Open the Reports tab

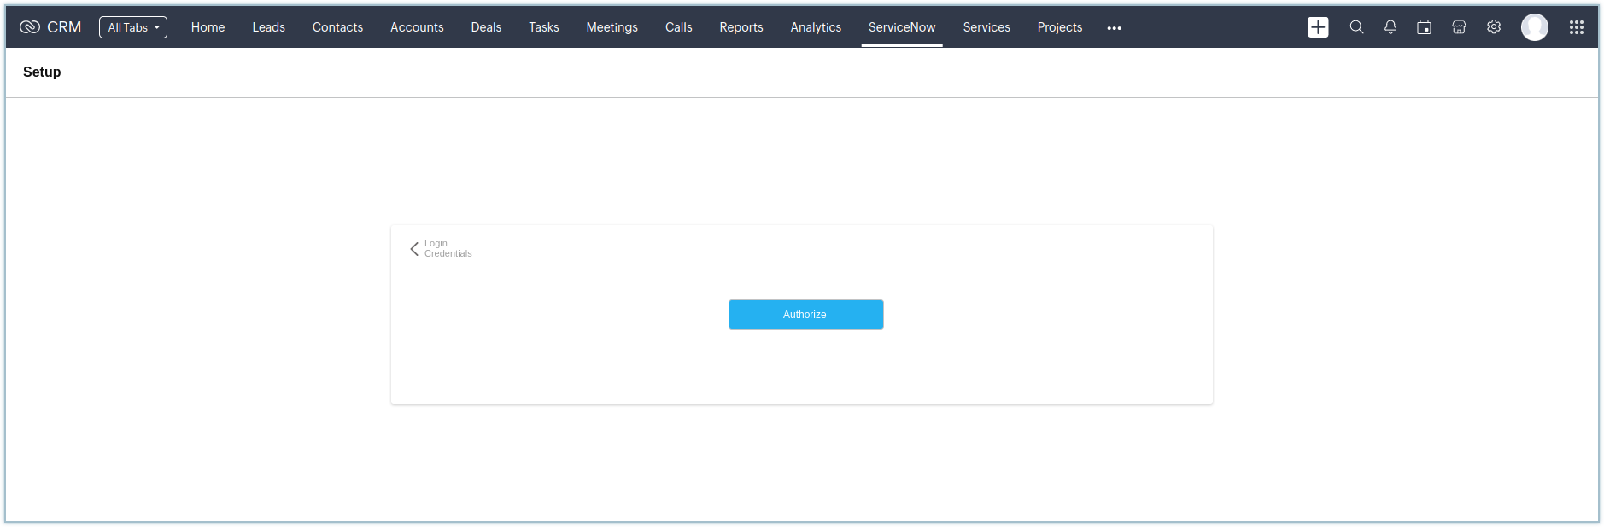pos(741,27)
